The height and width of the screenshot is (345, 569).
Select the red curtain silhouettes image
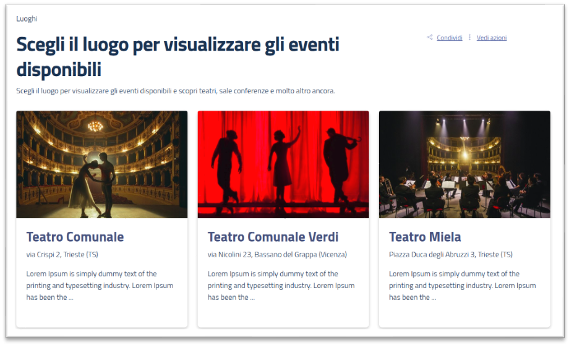[283, 164]
